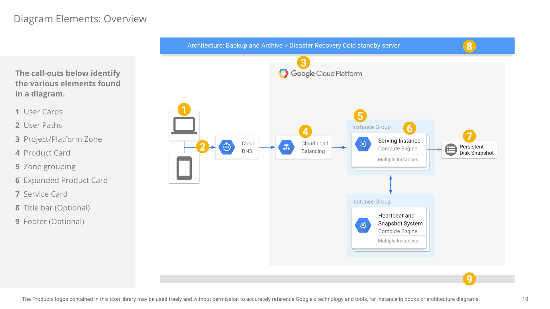
Task: Select the top Instance Group label
Action: [x=371, y=127]
